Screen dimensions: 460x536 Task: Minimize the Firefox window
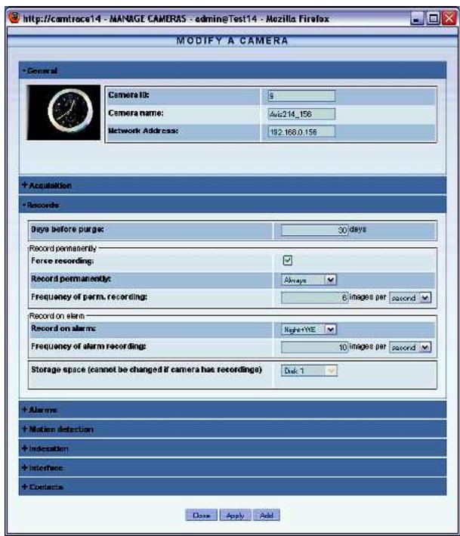417,18
